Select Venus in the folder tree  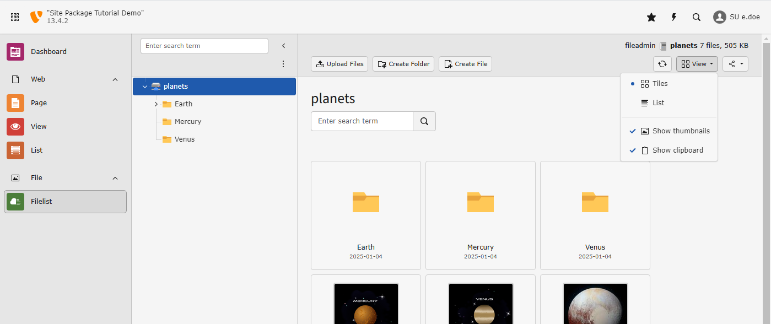185,139
